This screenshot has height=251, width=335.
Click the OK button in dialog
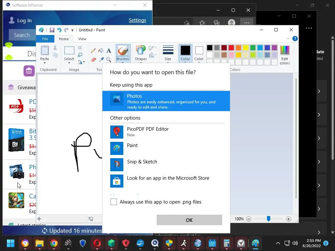click(189, 220)
